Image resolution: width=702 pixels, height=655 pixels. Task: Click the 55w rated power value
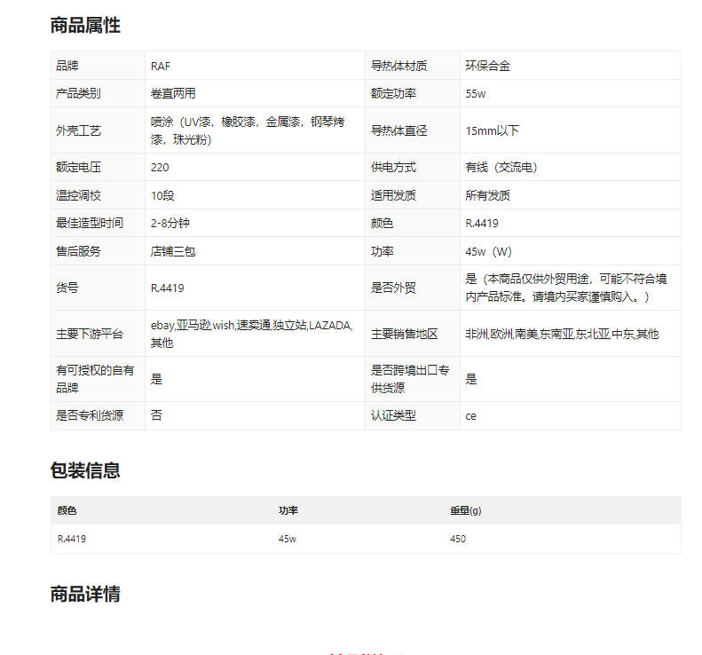[x=476, y=93]
